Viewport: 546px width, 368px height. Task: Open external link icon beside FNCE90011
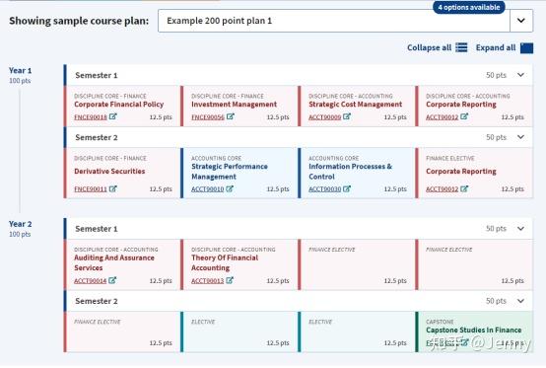tap(112, 188)
